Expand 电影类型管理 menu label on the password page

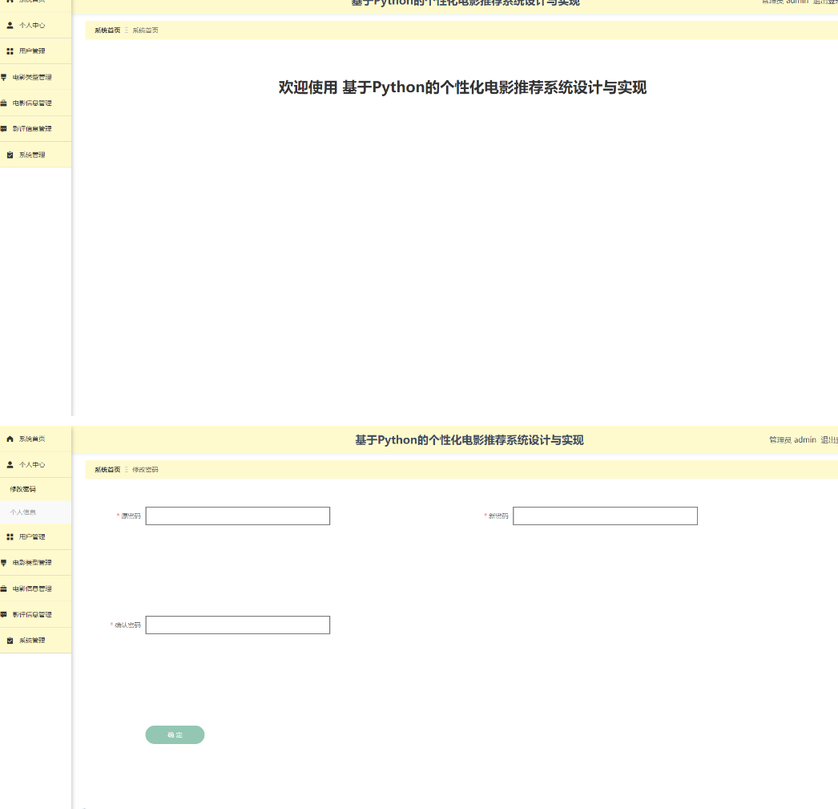(x=32, y=563)
